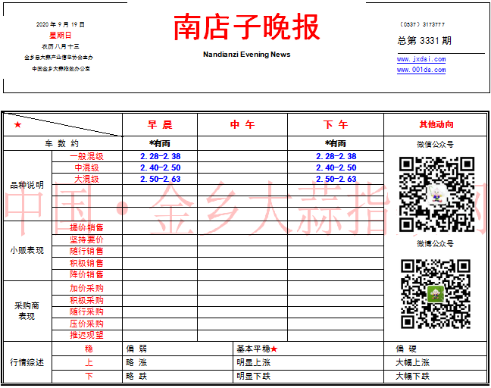Click the 其他动向 column header

click(436, 124)
